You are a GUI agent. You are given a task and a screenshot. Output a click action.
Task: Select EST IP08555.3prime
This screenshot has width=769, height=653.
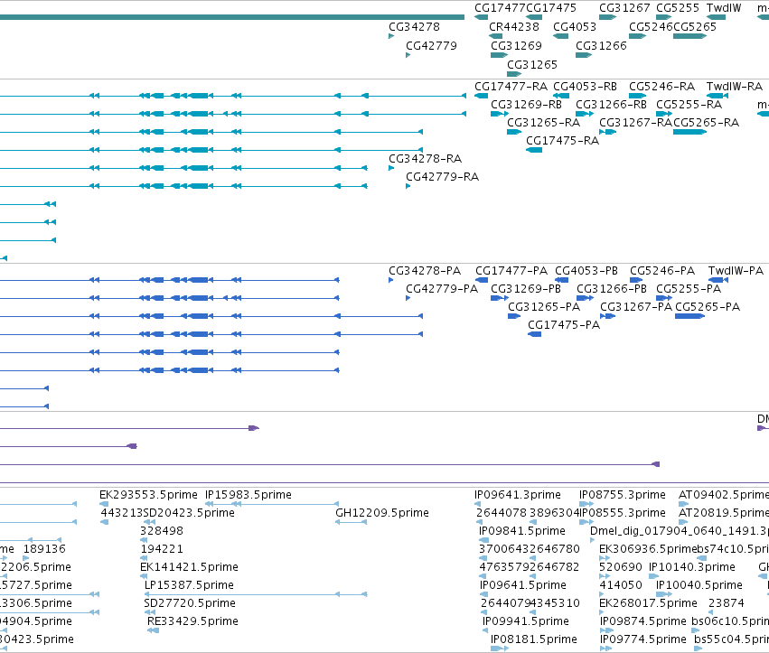(x=623, y=513)
